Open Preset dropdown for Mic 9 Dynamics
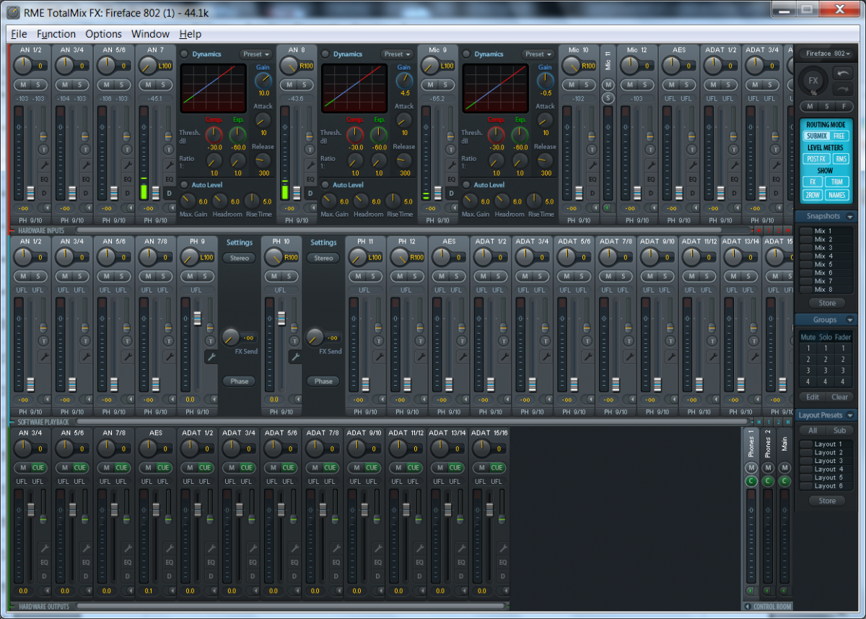This screenshot has width=866, height=619. point(538,54)
